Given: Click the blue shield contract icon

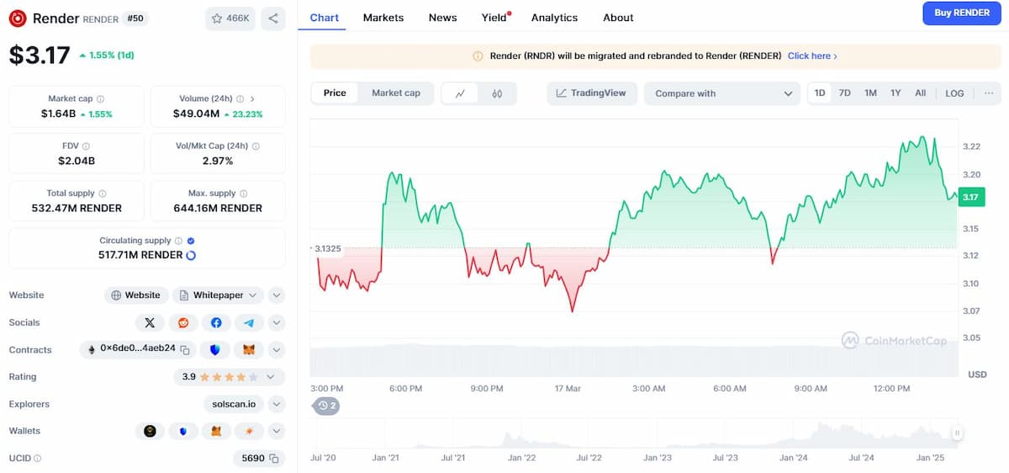Looking at the screenshot, I should [x=215, y=349].
